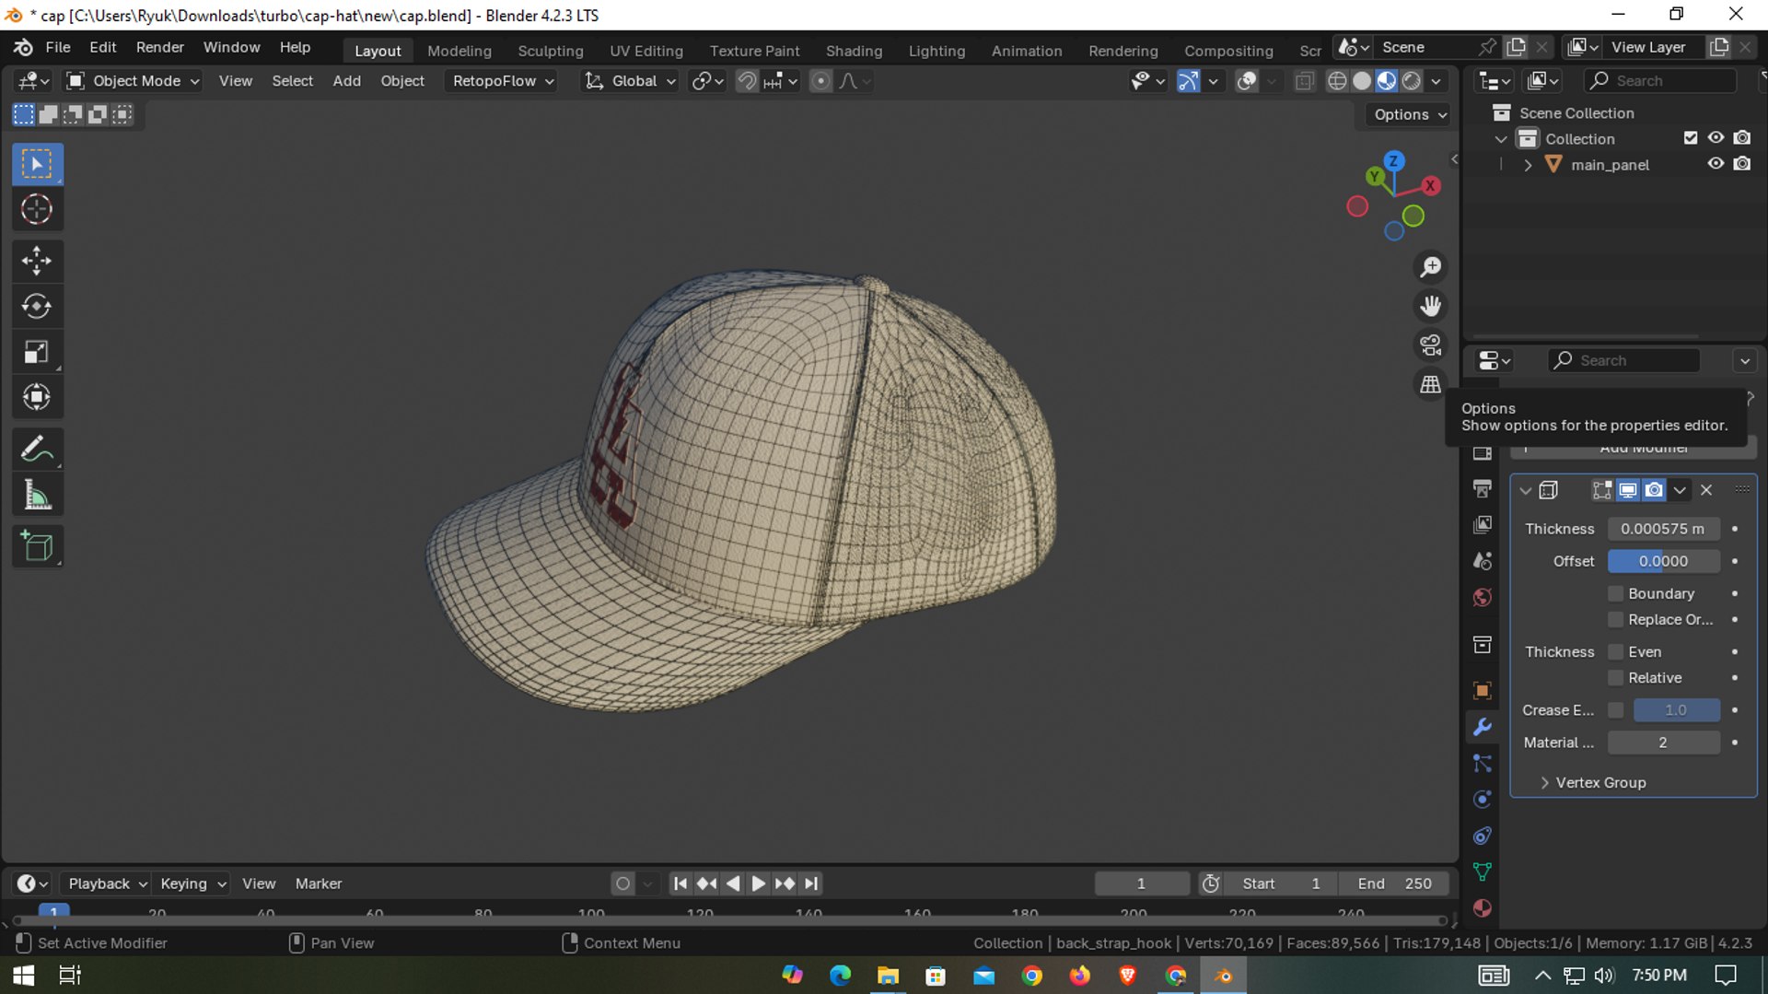Select the Measure tool
The width and height of the screenshot is (1768, 994).
pyautogui.click(x=37, y=496)
